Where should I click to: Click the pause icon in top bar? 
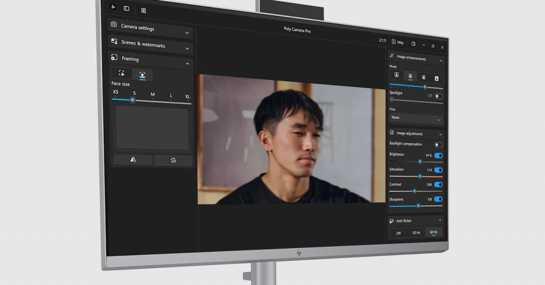click(x=143, y=10)
